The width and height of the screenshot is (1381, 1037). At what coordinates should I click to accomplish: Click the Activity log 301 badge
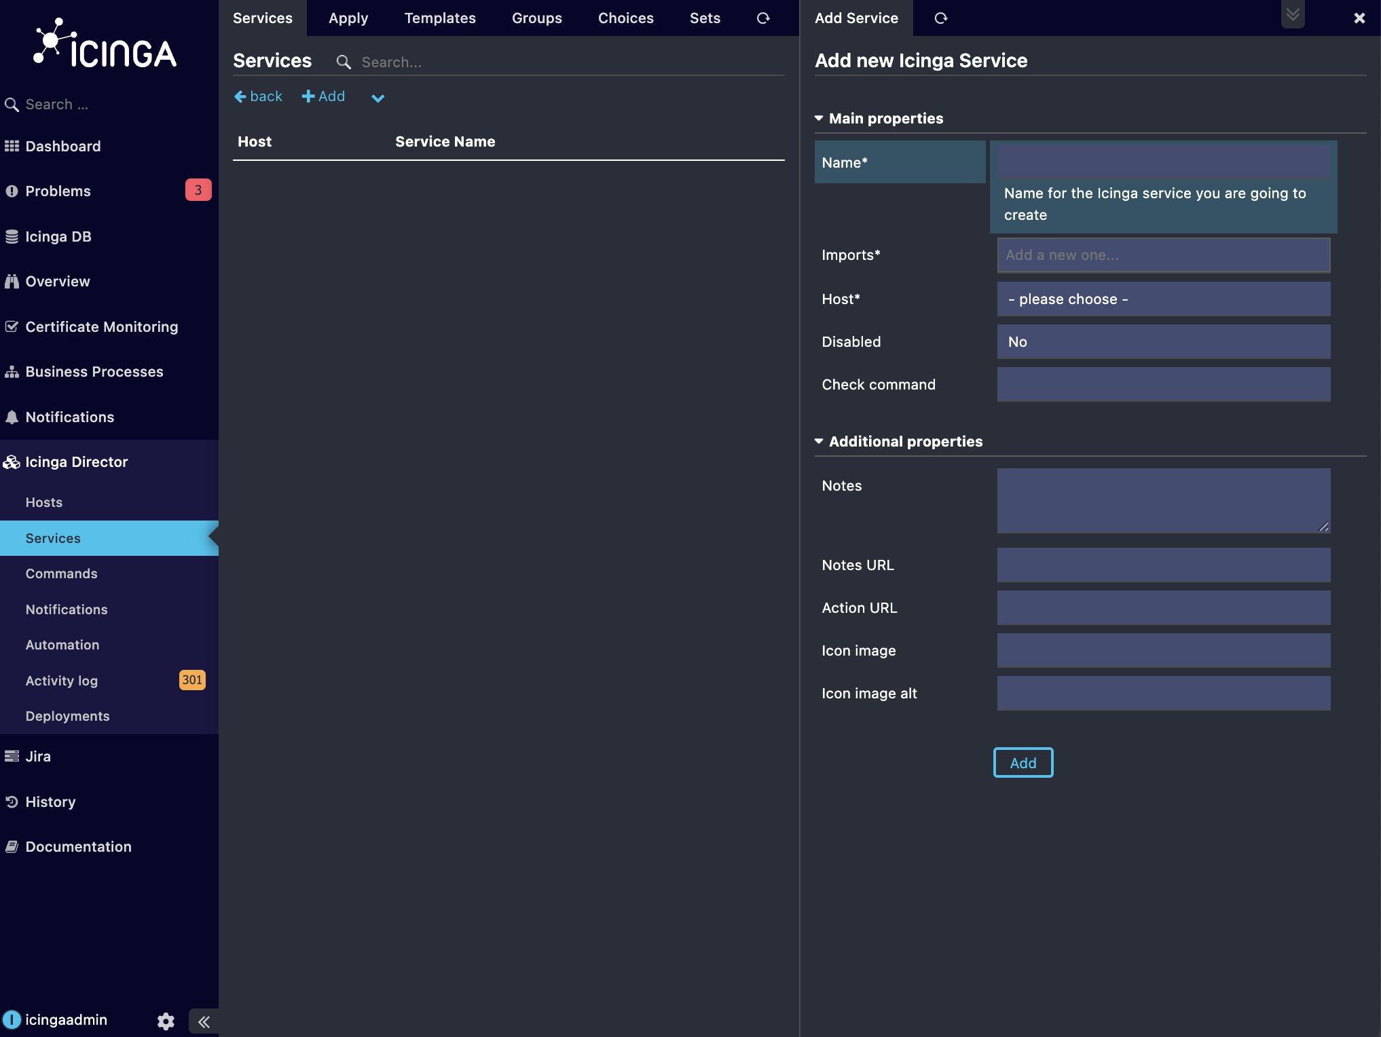(192, 680)
